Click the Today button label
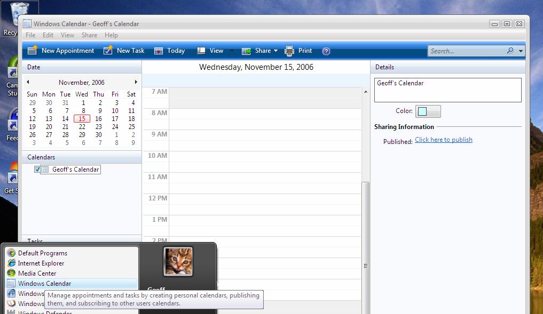This screenshot has width=543, height=314. tap(176, 51)
